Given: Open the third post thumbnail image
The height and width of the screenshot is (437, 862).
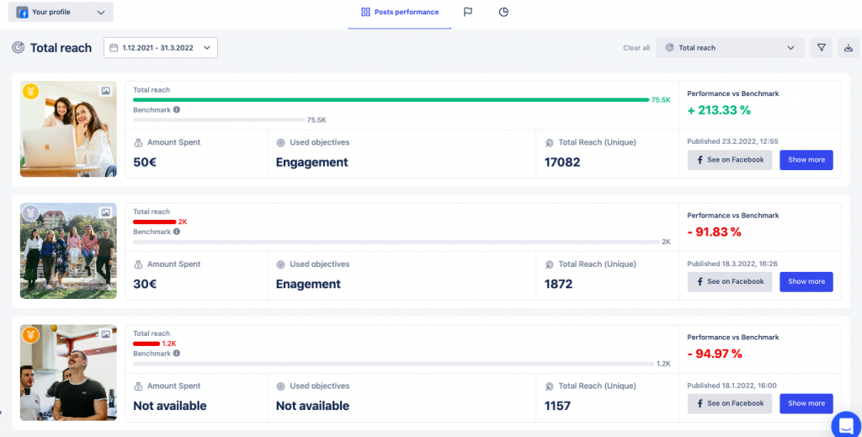Looking at the screenshot, I should coord(68,372).
